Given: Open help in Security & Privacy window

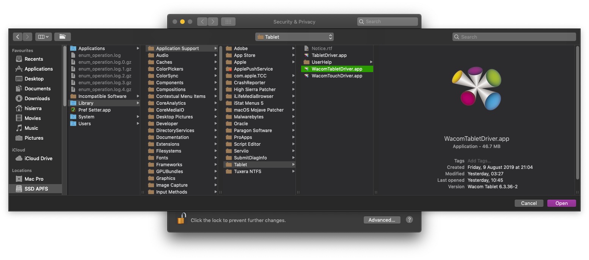Looking at the screenshot, I should (x=409, y=220).
